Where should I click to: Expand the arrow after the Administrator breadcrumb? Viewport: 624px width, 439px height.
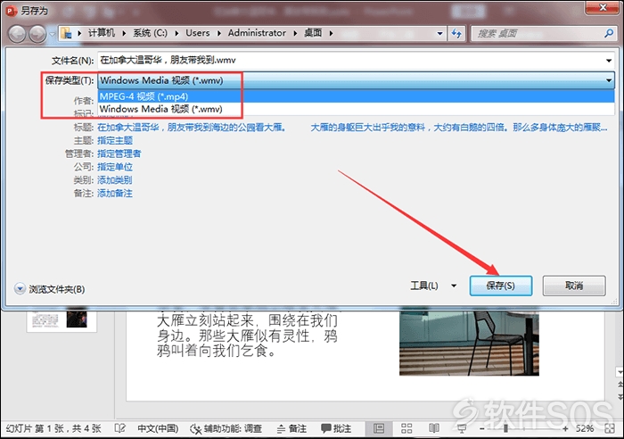pyautogui.click(x=295, y=33)
